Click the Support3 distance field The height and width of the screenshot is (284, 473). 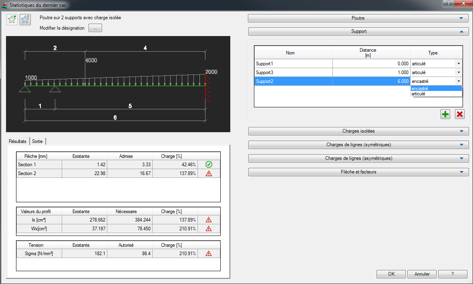click(x=371, y=73)
